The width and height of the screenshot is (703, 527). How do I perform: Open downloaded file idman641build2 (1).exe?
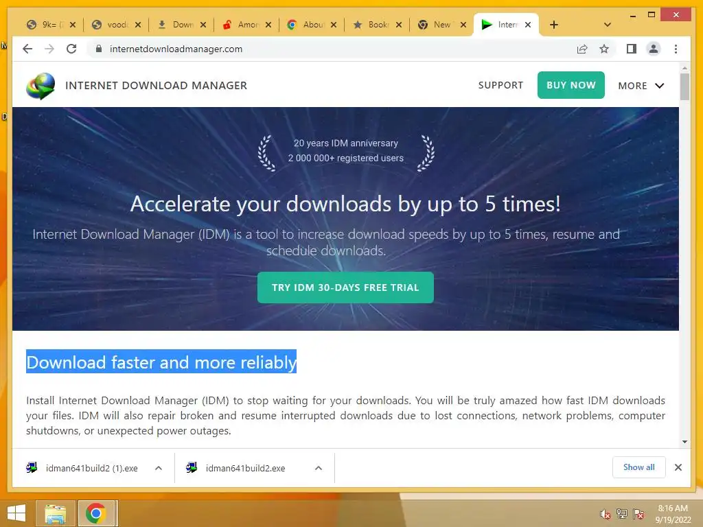91,468
